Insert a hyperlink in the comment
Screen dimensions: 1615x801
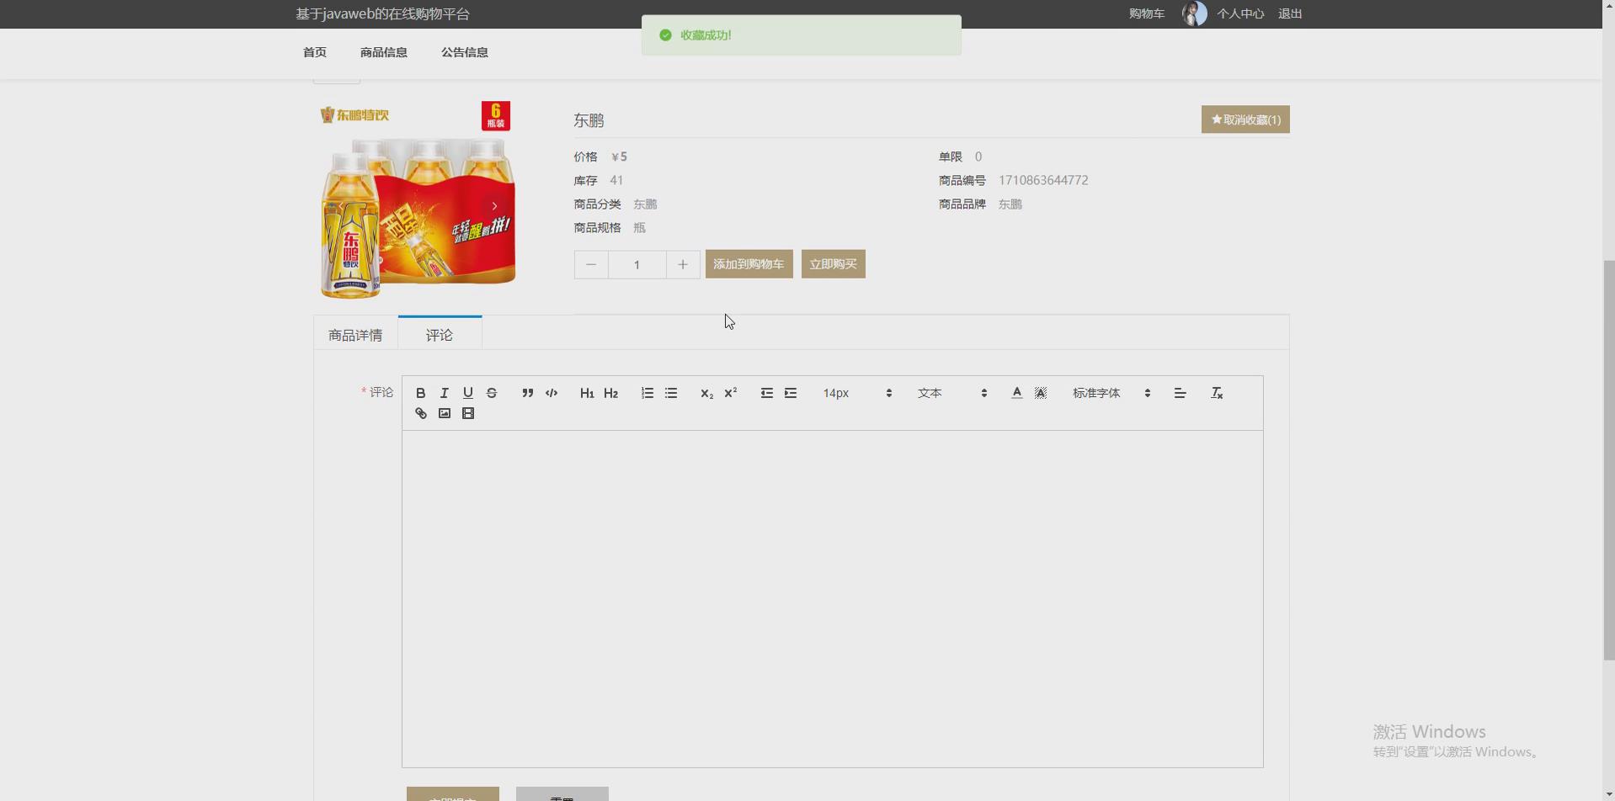[x=420, y=413]
